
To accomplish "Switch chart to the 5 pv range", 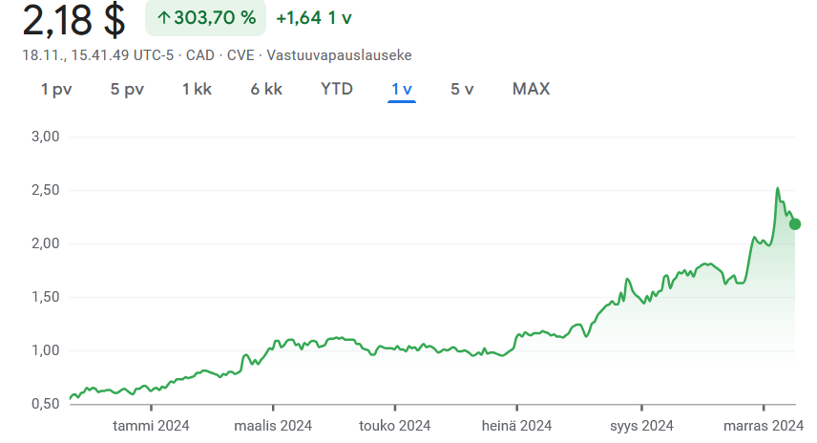I will 127,89.
